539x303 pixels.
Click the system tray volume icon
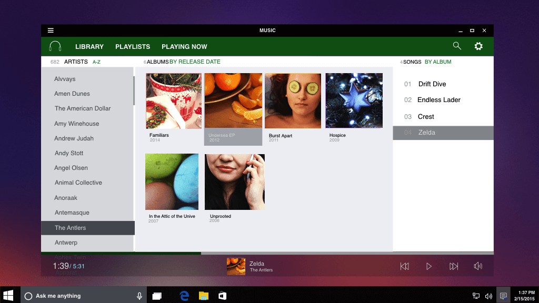tap(488, 296)
